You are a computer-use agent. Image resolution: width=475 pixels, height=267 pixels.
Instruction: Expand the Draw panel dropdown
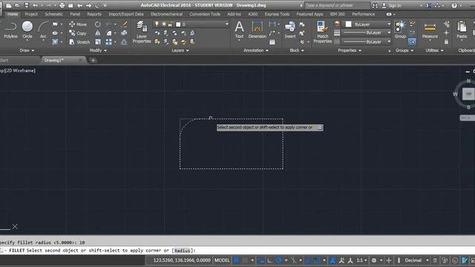[27, 50]
